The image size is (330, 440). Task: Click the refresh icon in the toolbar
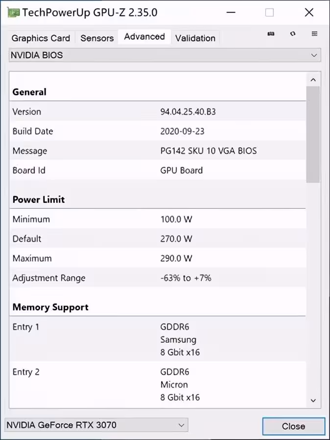click(x=293, y=34)
